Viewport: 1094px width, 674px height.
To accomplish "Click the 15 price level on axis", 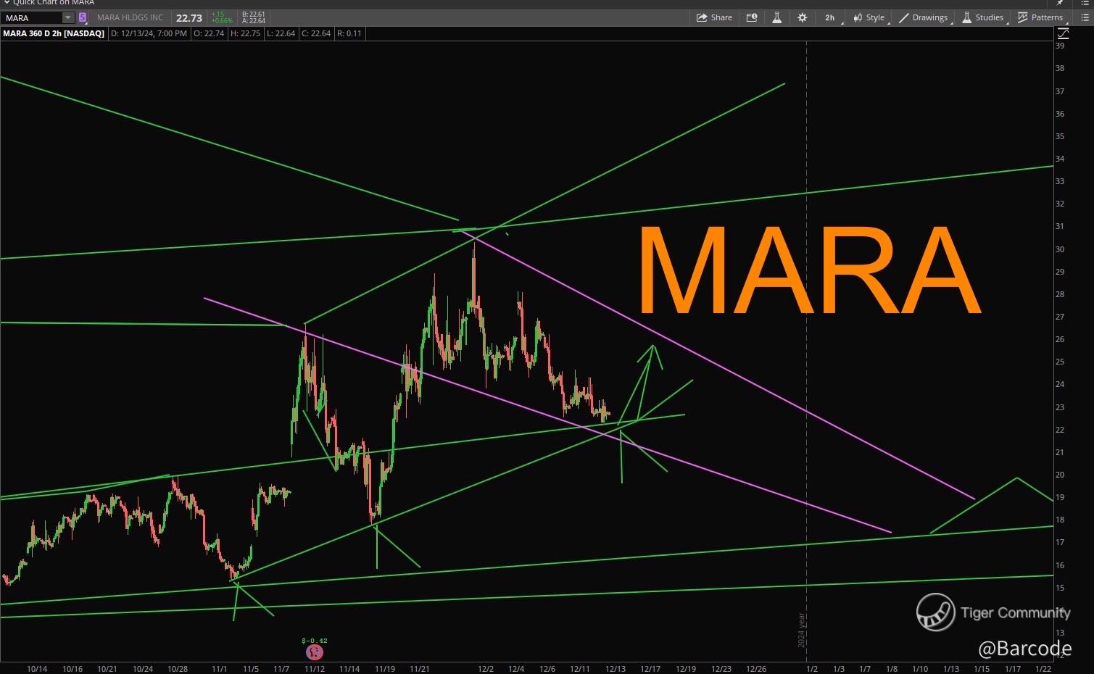I will (x=1060, y=588).
